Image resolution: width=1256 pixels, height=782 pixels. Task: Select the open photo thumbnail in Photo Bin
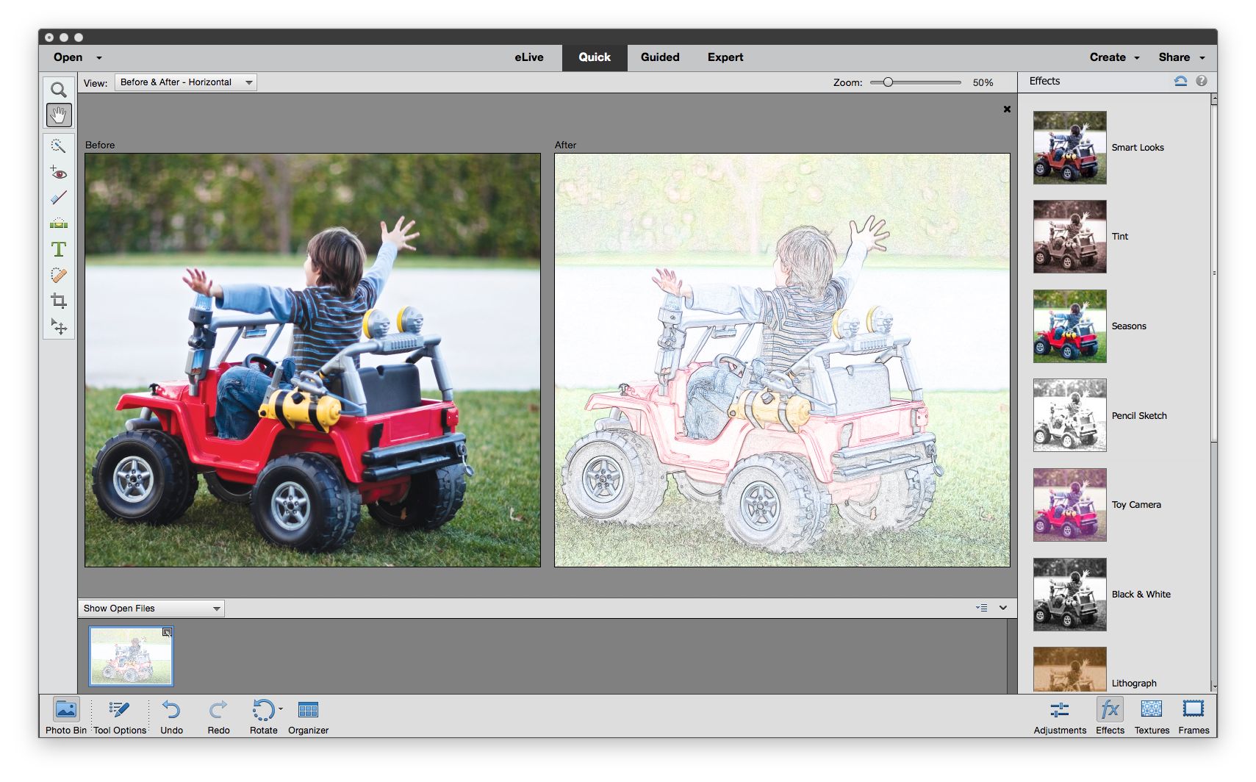131,656
